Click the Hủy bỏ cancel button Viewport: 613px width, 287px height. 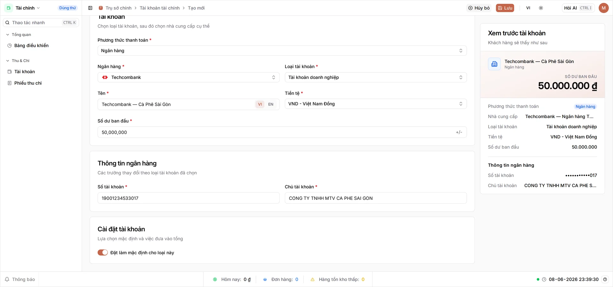tap(479, 8)
